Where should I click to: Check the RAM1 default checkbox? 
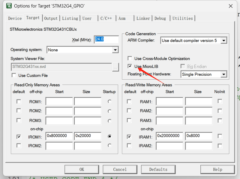(129, 102)
